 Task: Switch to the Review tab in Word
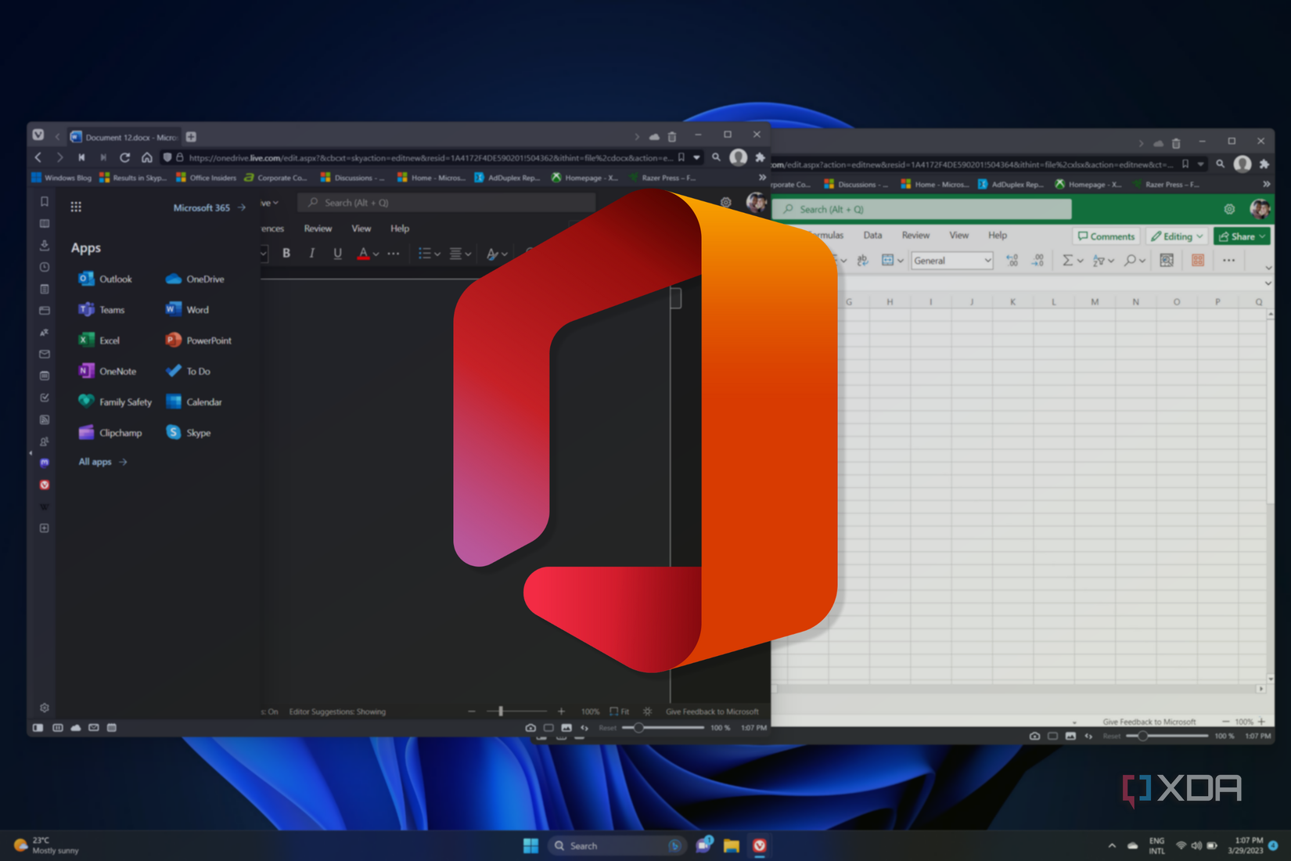tap(318, 229)
